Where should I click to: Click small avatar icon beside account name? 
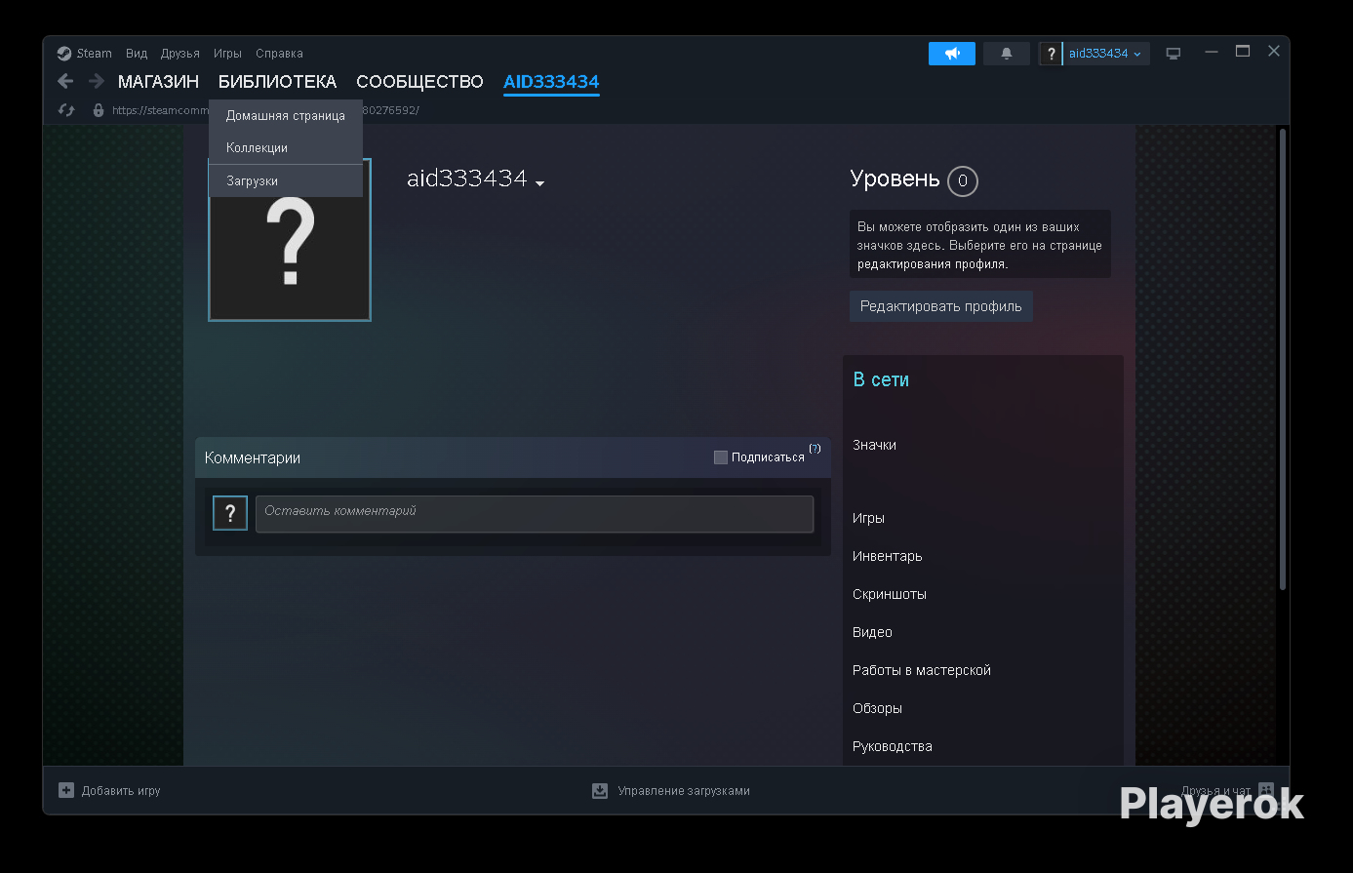coord(1051,54)
